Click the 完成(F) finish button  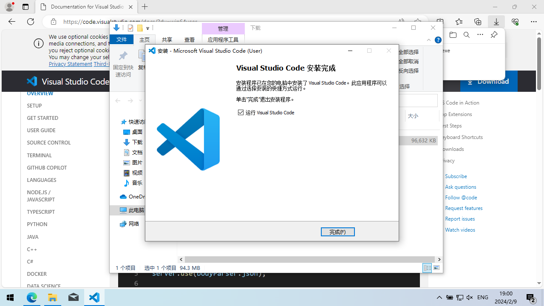click(337, 232)
